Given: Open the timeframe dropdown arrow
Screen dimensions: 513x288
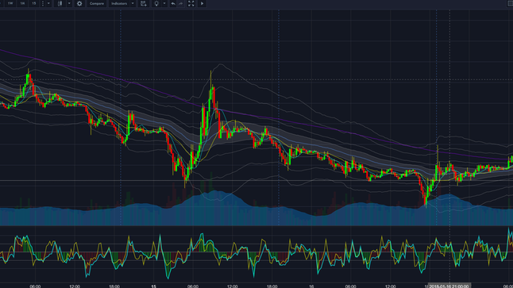Looking at the screenshot, I should [48, 3].
